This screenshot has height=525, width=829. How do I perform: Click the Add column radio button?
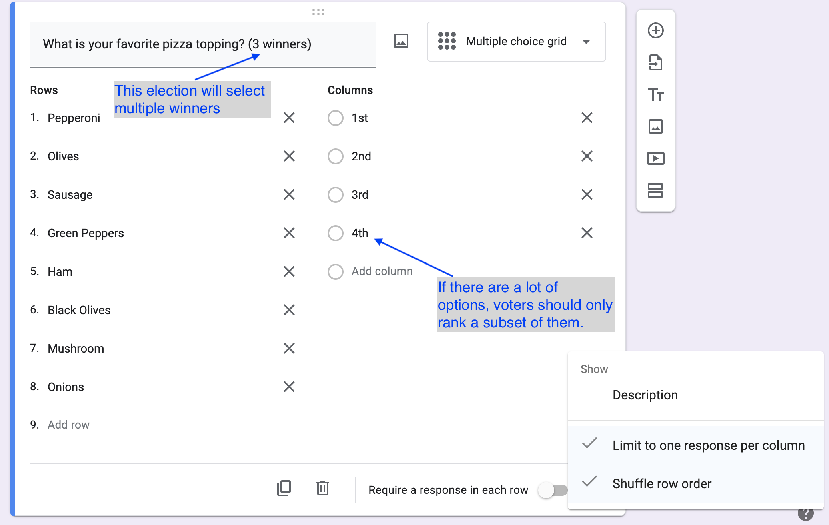pos(335,272)
